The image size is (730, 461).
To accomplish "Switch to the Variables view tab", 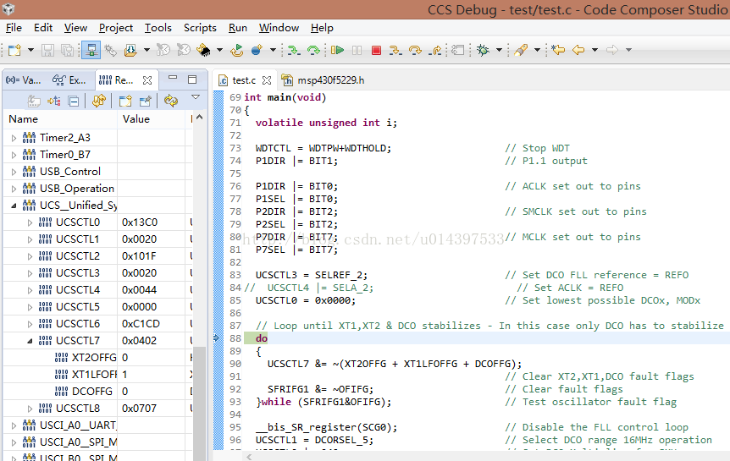I will coord(23,80).
